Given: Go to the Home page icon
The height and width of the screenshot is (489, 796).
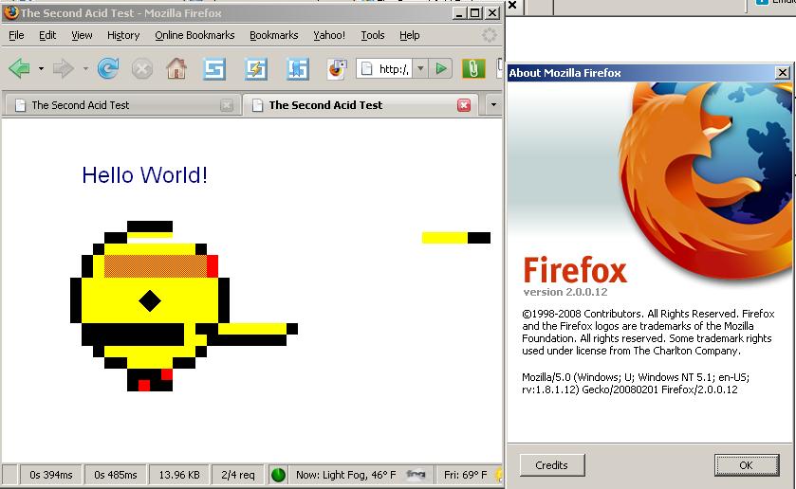Looking at the screenshot, I should 176,68.
